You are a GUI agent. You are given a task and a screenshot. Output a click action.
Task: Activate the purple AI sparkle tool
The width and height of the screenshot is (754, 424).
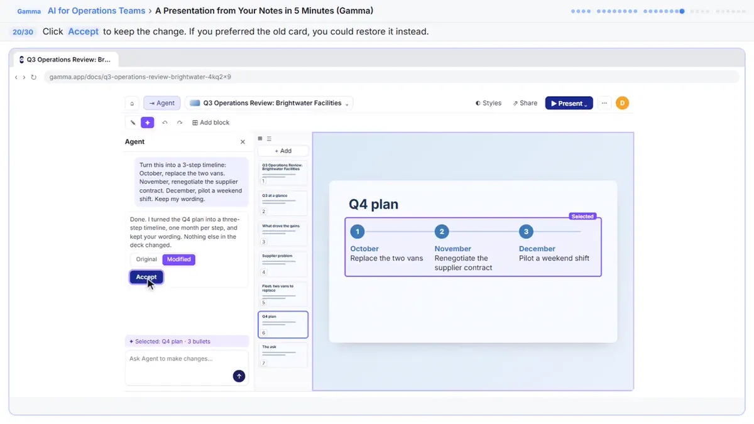(147, 122)
